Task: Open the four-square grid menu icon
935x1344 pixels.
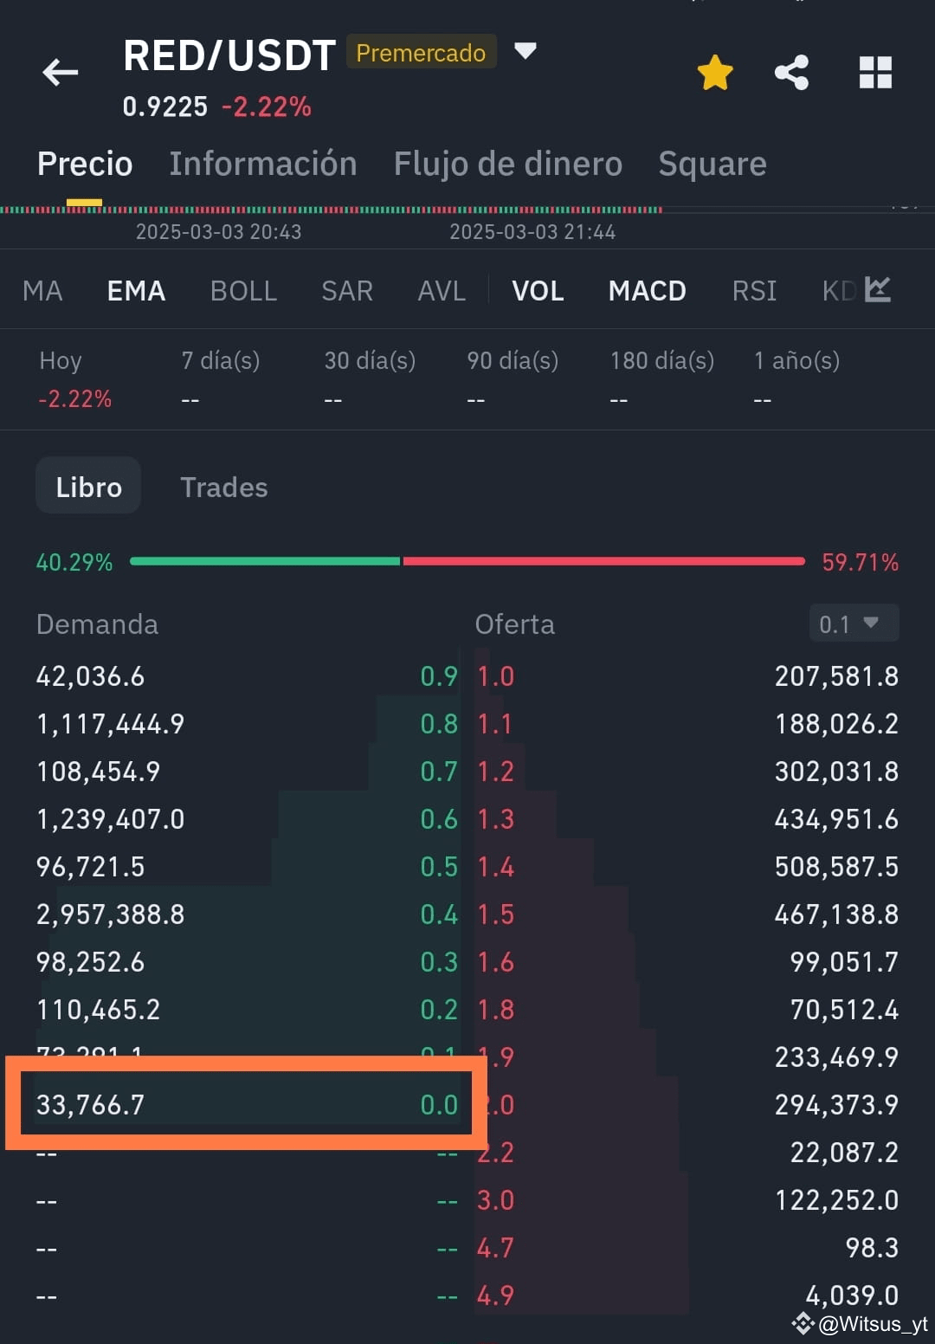Action: [875, 72]
